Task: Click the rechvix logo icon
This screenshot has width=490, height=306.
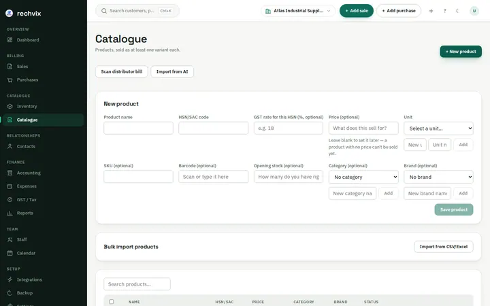Action: 10,13
